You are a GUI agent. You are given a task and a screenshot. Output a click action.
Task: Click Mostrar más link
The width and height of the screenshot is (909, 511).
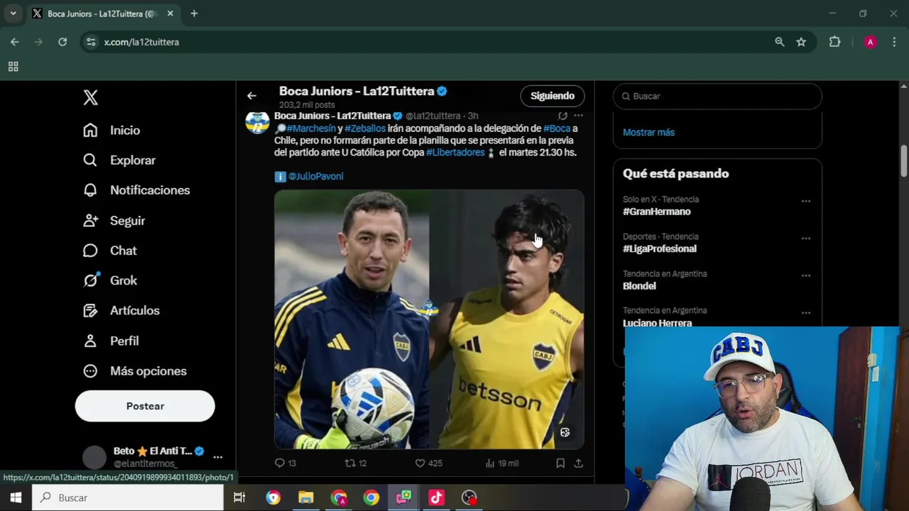(x=648, y=132)
